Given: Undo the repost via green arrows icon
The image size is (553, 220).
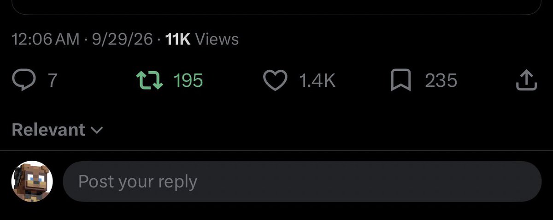Looking at the screenshot, I should [x=150, y=81].
